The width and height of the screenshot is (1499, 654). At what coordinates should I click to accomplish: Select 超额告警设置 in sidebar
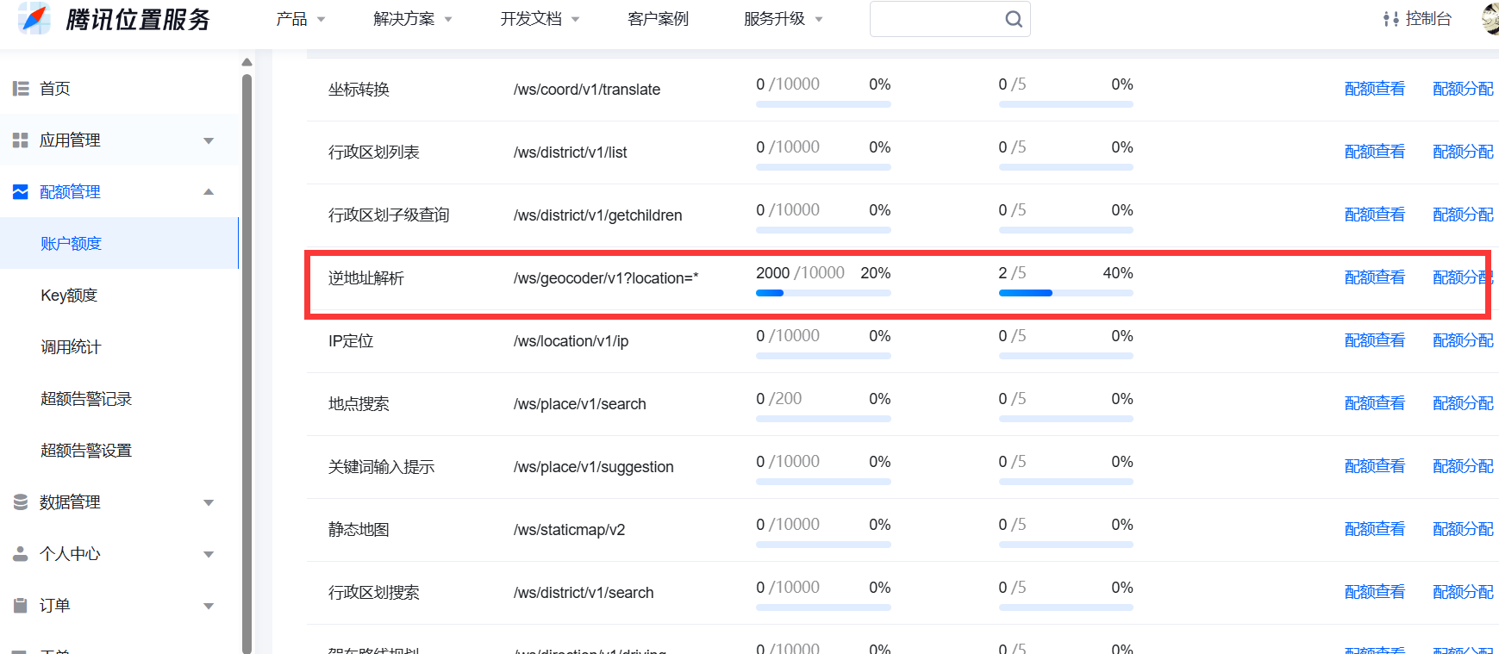click(86, 451)
